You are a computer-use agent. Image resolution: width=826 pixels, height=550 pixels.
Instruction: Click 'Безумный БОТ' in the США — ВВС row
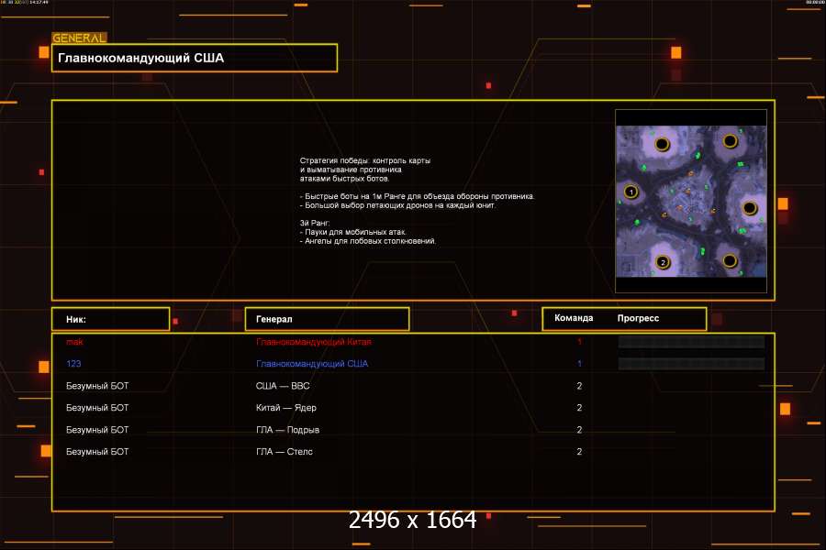97,386
